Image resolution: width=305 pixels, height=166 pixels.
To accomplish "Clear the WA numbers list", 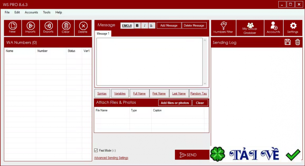I will click(x=66, y=28).
